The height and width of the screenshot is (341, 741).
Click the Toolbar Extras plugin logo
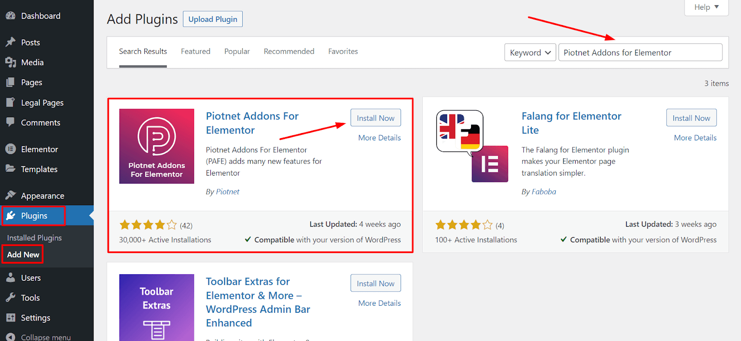coord(157,308)
